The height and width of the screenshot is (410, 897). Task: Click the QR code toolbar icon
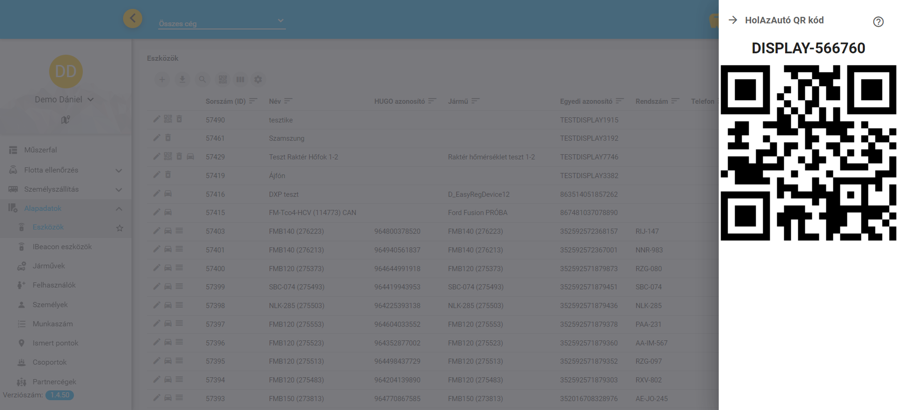[223, 79]
